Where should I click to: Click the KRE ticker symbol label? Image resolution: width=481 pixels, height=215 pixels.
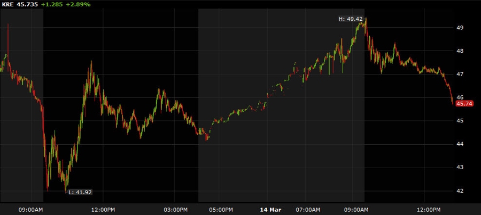[6, 5]
